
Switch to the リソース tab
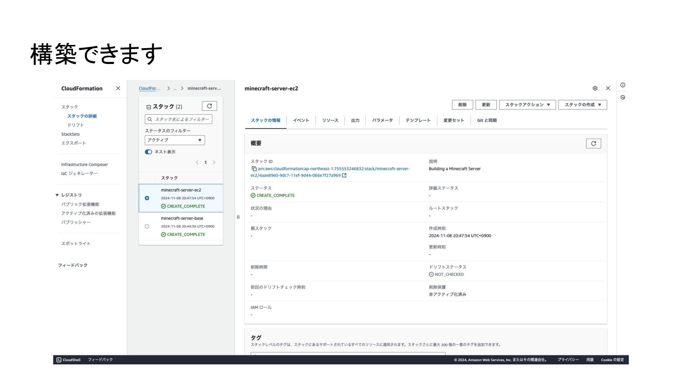(330, 120)
